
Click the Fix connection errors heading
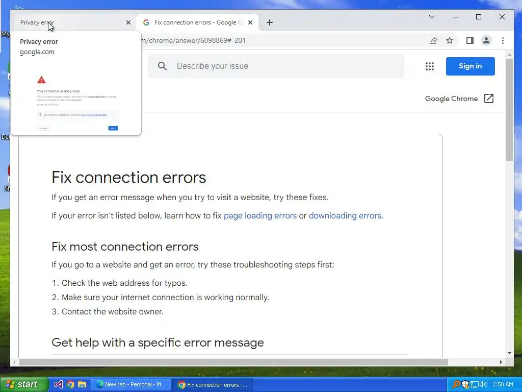(x=129, y=177)
